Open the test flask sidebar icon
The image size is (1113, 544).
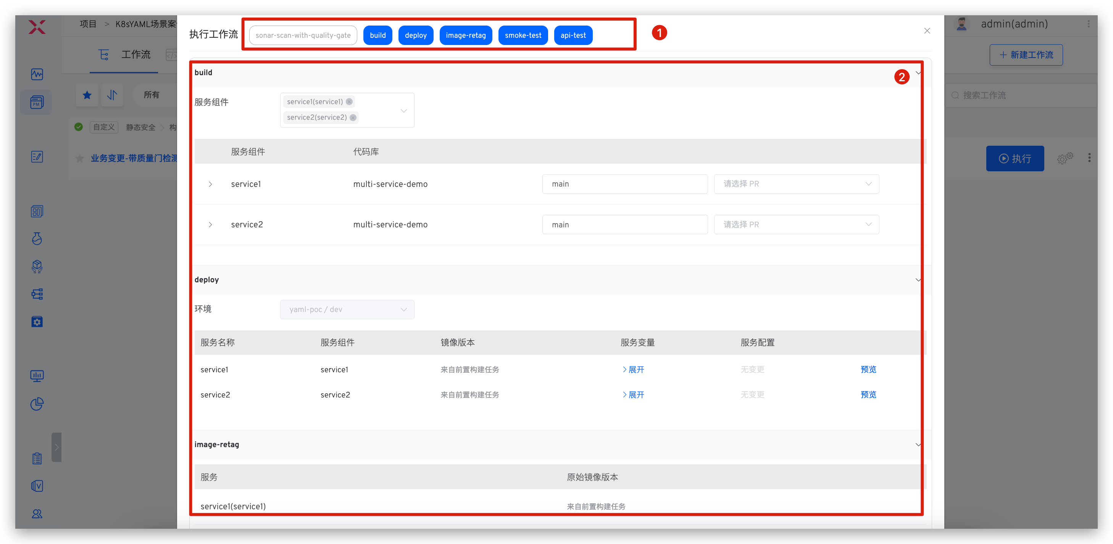(37, 239)
